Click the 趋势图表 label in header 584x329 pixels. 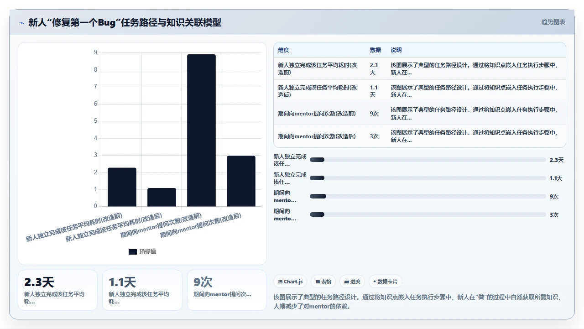(x=553, y=22)
